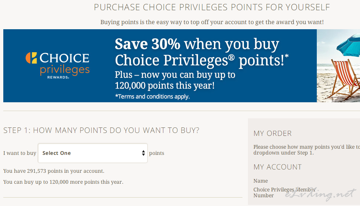The width and height of the screenshot is (360, 206).
Task: Click the Purchase Choice Privileges Points heading
Action: pyautogui.click(x=212, y=7)
